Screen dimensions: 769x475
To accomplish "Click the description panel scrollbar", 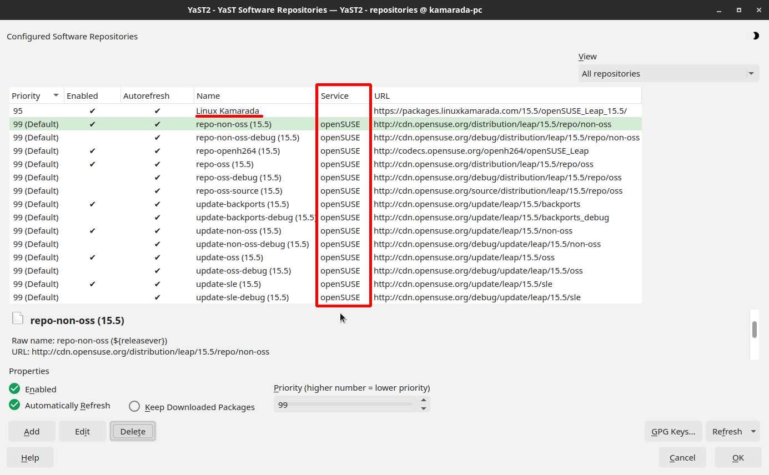I will 755,330.
